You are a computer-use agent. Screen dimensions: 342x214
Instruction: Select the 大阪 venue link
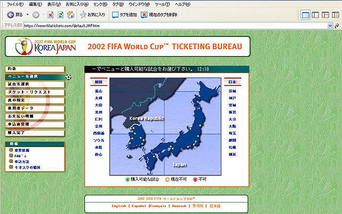click(x=232, y=126)
